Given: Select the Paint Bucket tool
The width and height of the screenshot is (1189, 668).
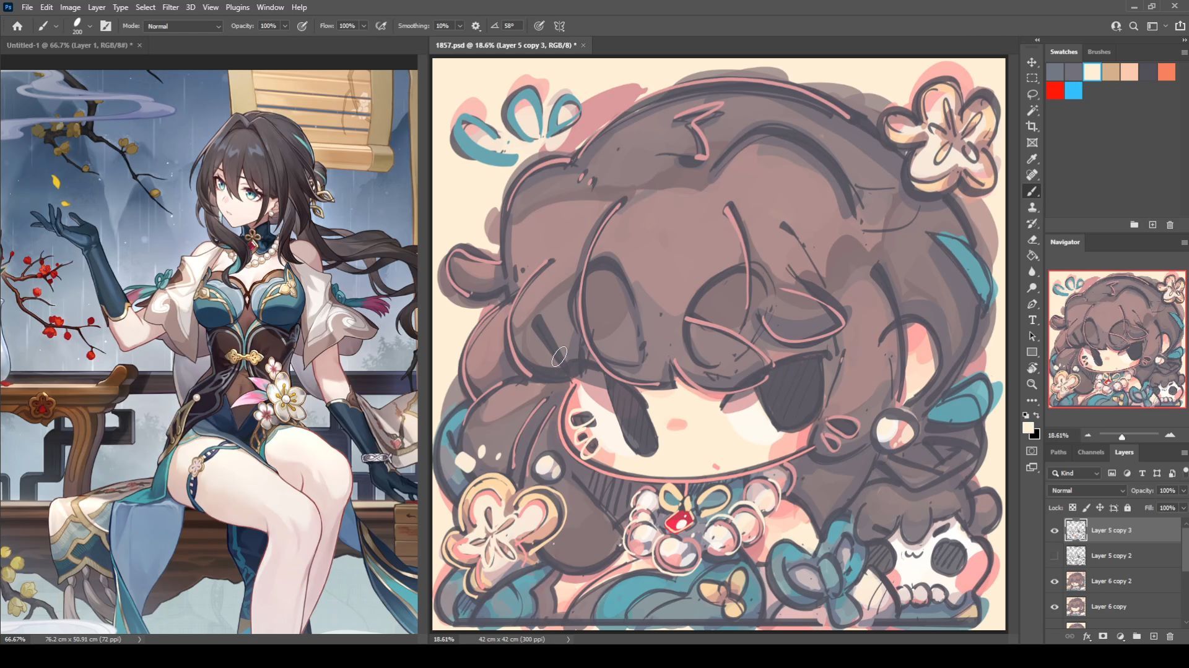Looking at the screenshot, I should tap(1032, 256).
